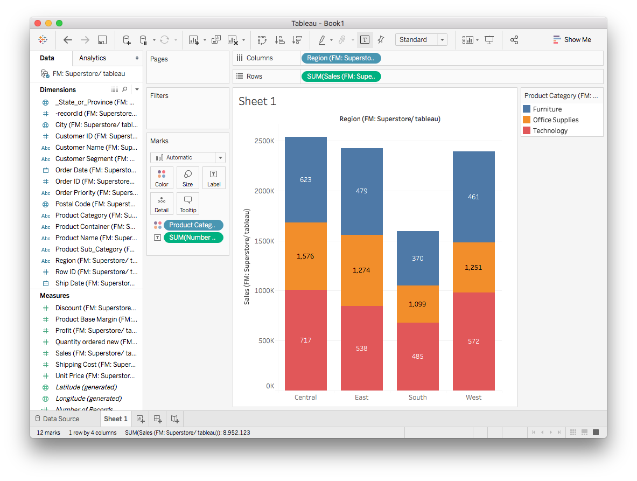Sort bars ascending using toolbar icon
Viewport: 637px width, 481px height.
click(279, 40)
